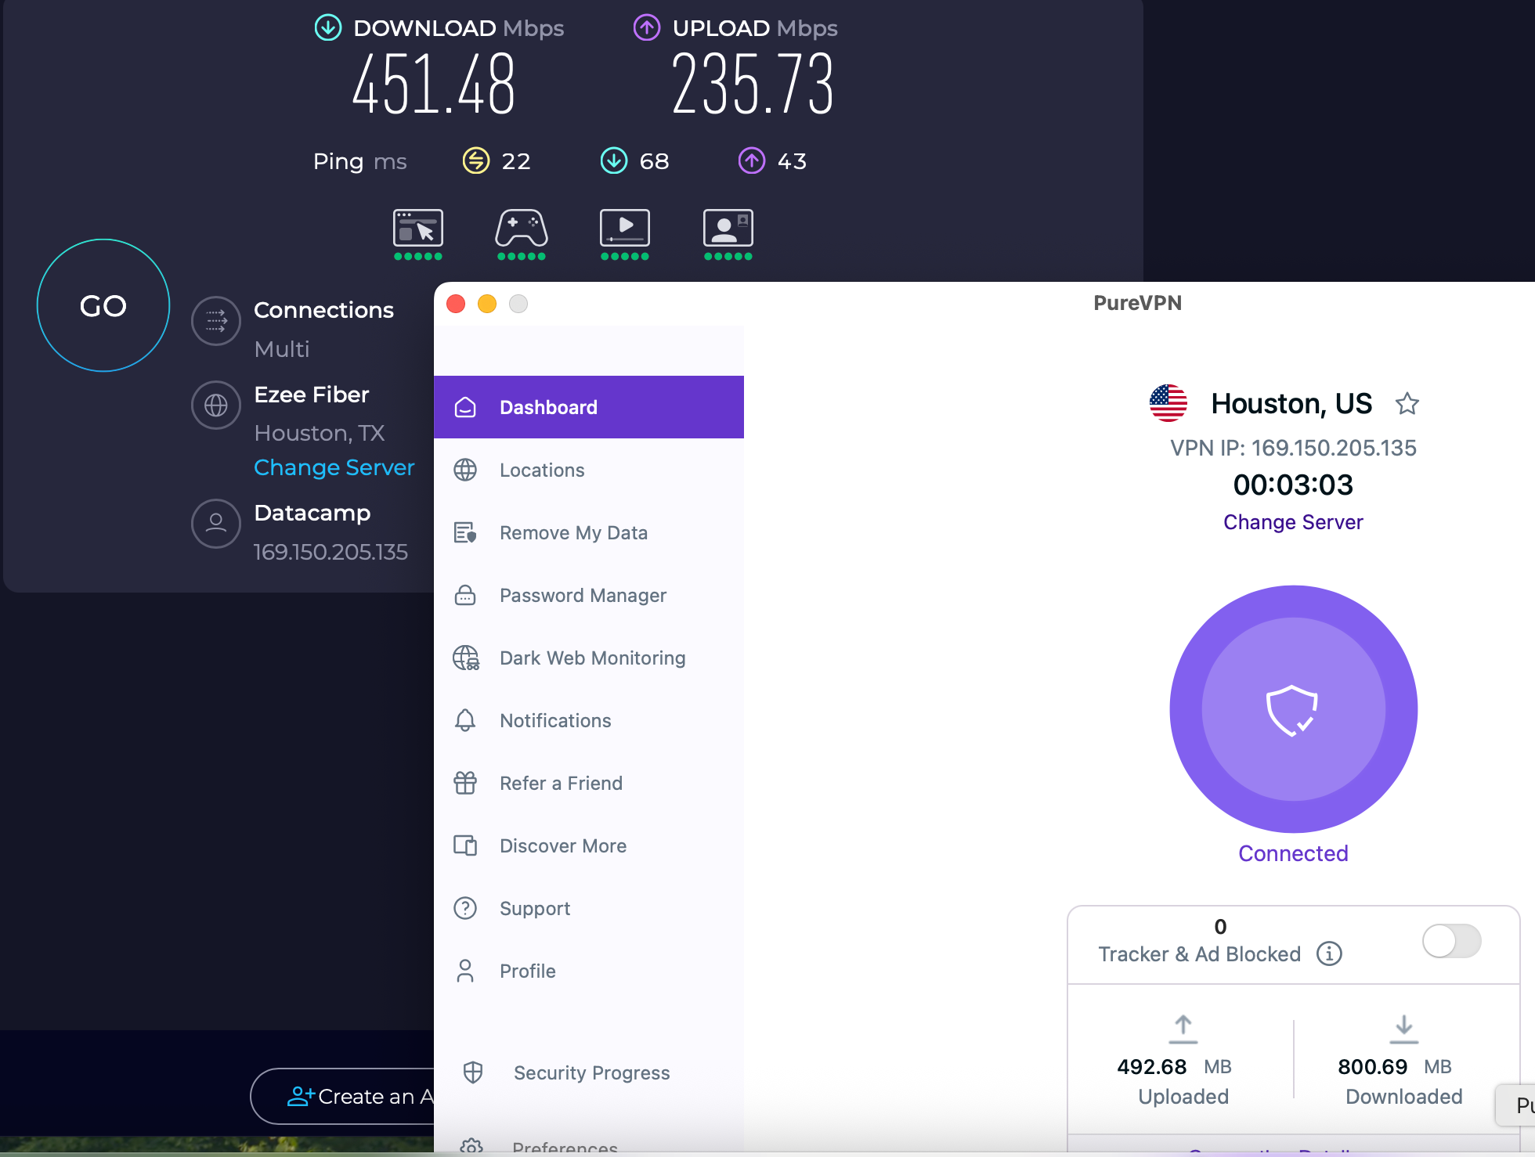Screen dimensions: 1535x1157
Task: Click the 235.73 upload speed value
Action: click(753, 84)
